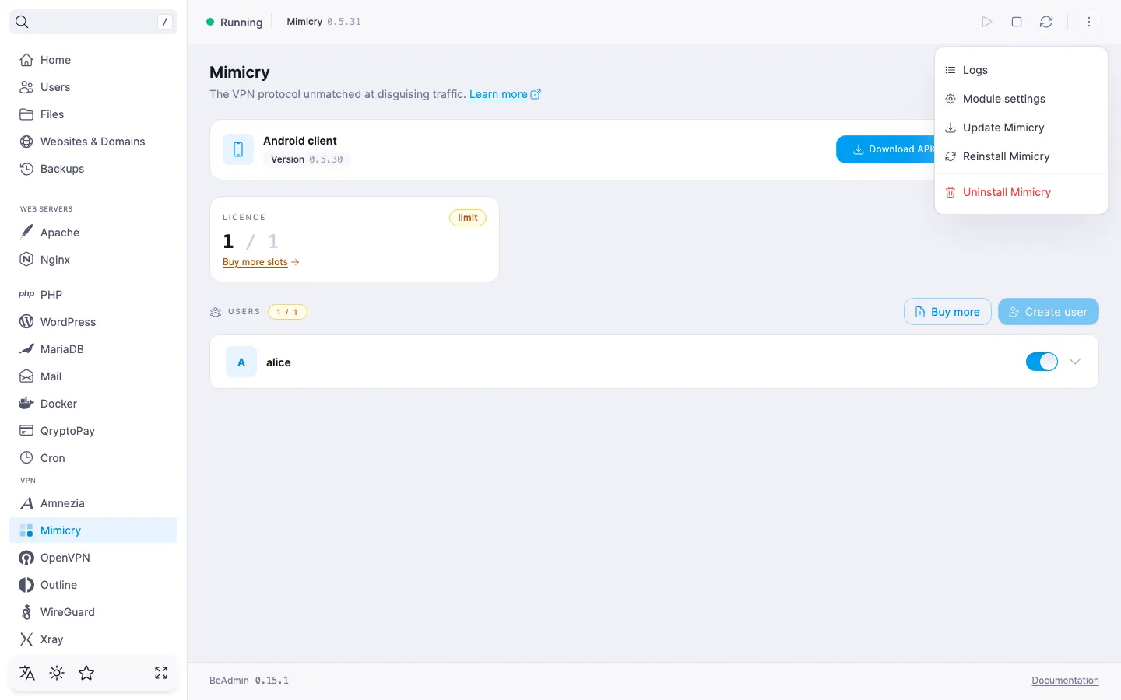Click the language translate icon

coord(27,674)
